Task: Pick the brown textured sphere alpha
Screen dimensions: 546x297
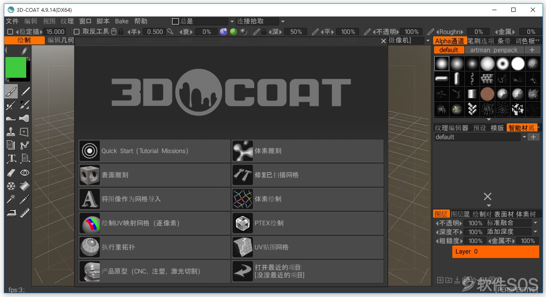Action: click(x=487, y=94)
